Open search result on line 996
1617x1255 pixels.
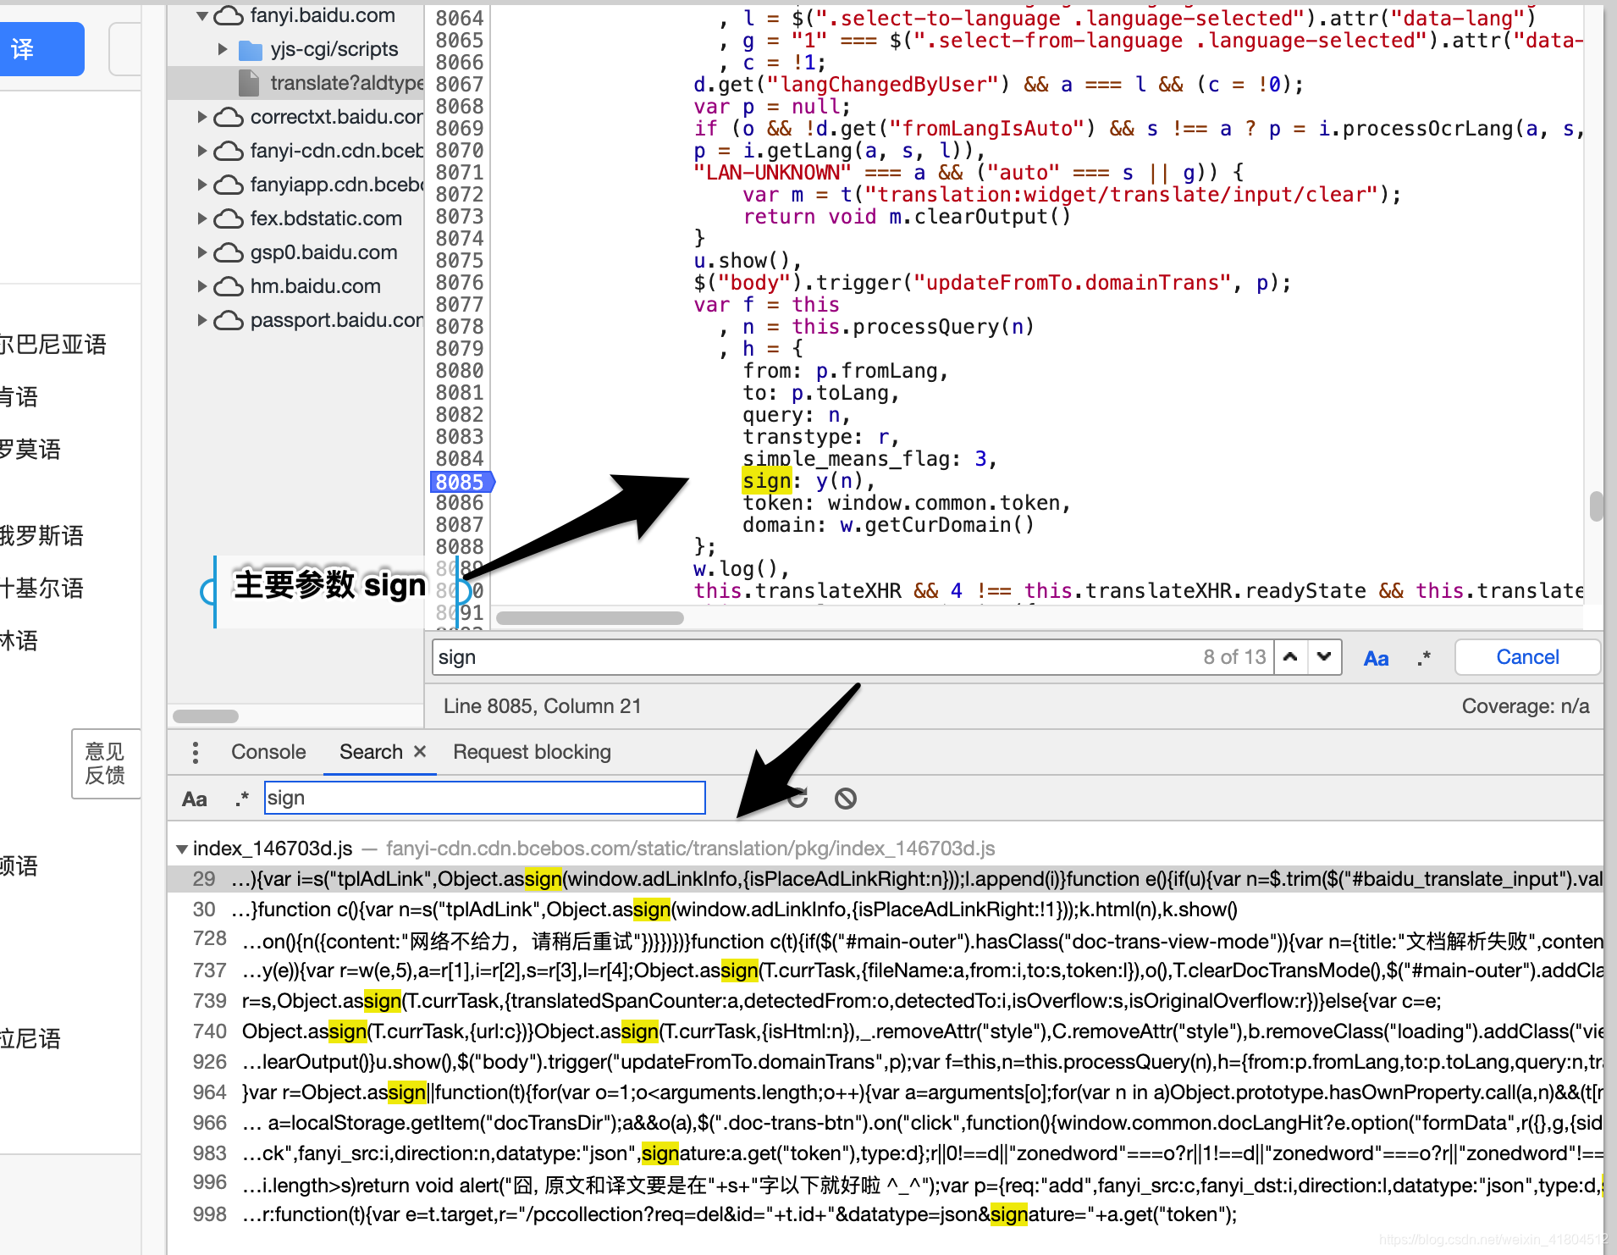[x=886, y=1184]
